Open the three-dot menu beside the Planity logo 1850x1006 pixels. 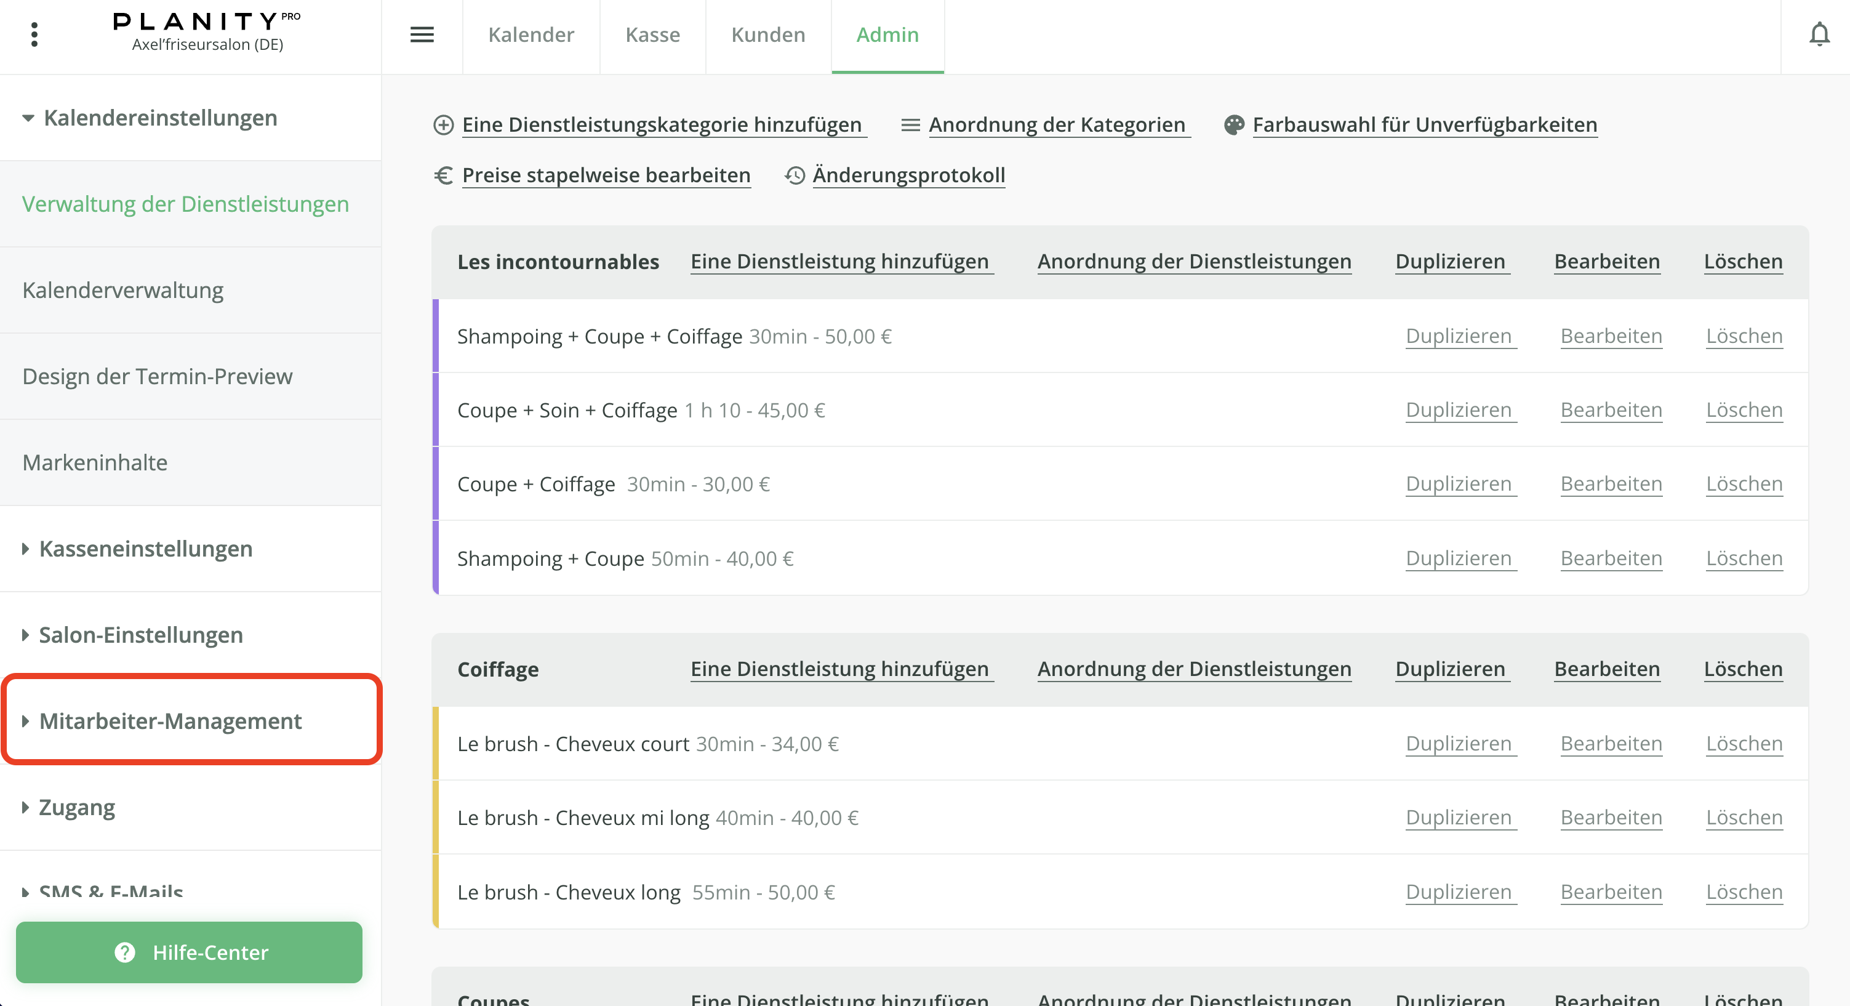[x=34, y=34]
